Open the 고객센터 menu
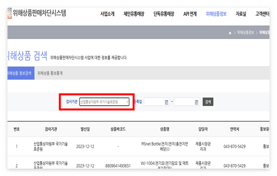Image resolution: width=277 pixels, height=176 pixels. (262, 14)
